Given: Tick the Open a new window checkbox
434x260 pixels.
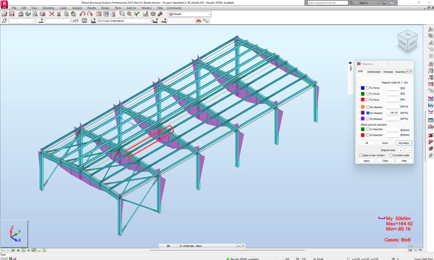Looking at the screenshot, I should pos(361,155).
